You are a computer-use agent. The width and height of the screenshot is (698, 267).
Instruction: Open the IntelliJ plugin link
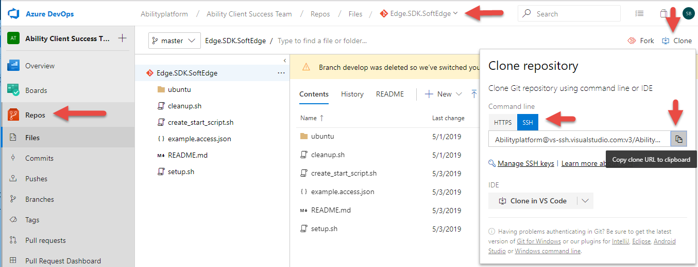(x=622, y=241)
